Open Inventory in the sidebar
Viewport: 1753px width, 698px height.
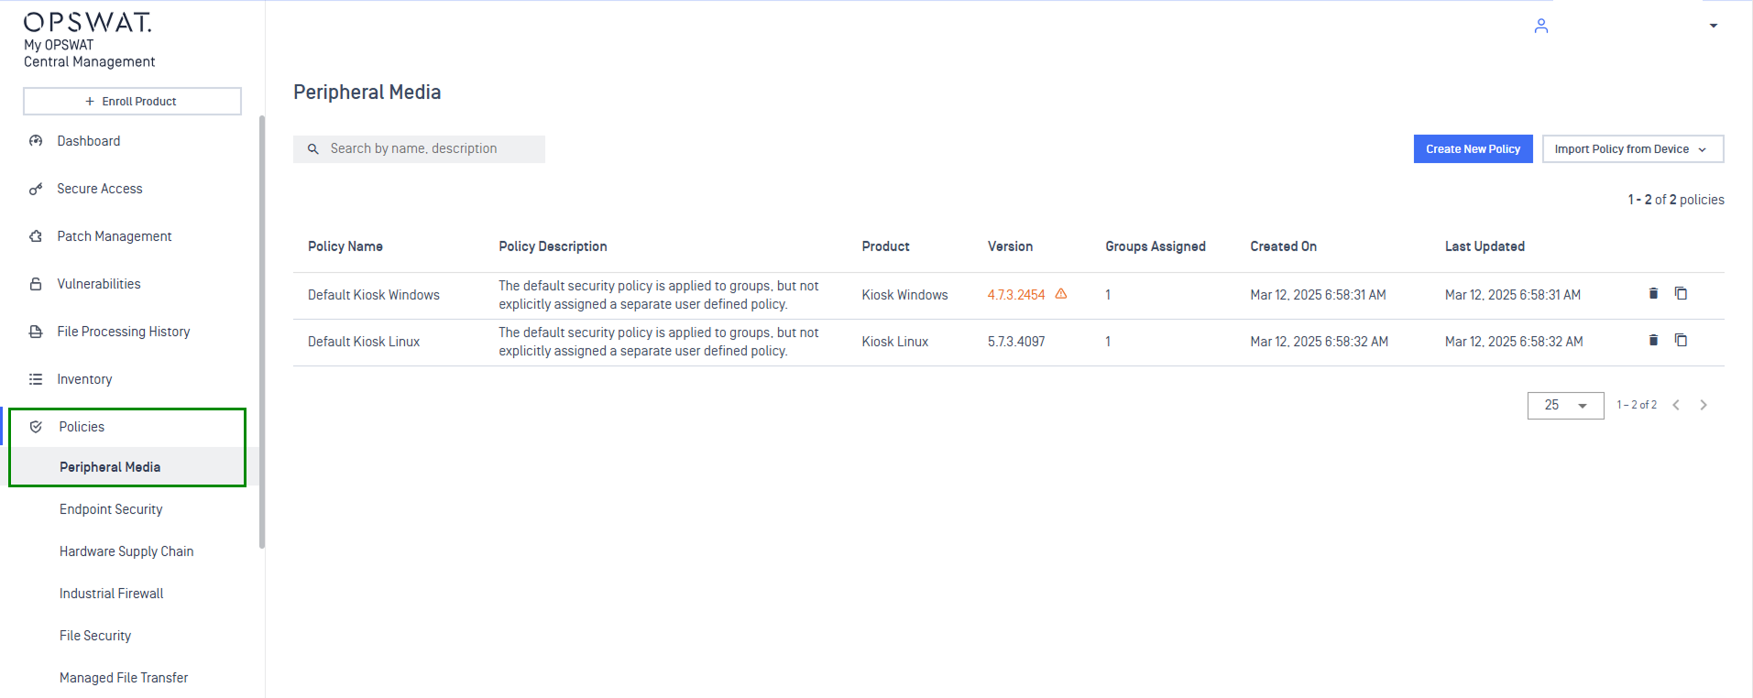tap(84, 379)
